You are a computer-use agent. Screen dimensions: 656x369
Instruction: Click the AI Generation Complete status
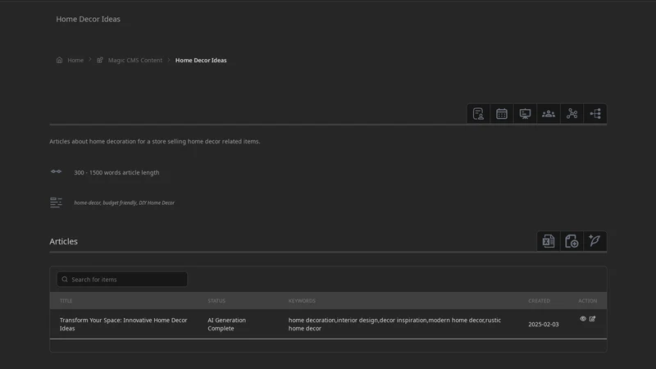[x=227, y=324]
